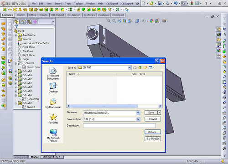
Task: Select My Network Places in the places bar
Action: click(53, 135)
